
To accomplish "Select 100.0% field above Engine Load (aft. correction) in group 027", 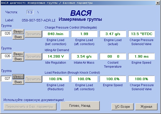I will tap(84, 79).
